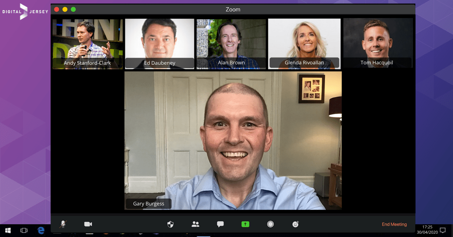
Task: Click the green Share Screen icon
Action: (245, 224)
